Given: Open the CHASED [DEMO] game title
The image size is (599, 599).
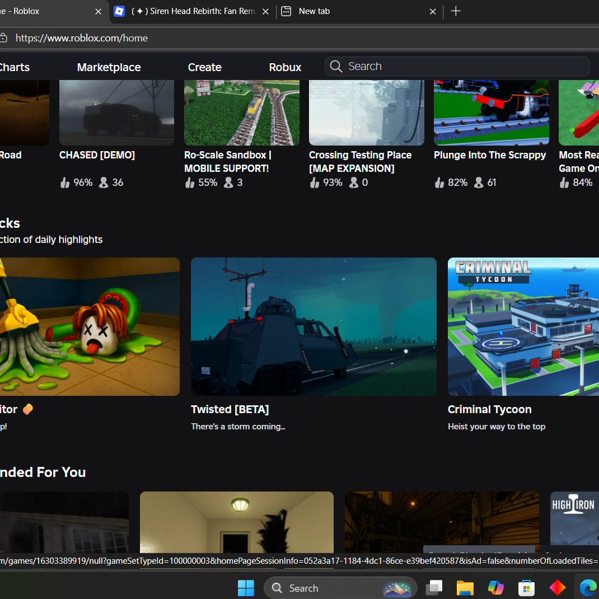Looking at the screenshot, I should pos(97,155).
